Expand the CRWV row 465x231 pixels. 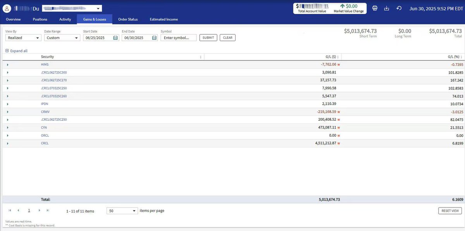point(7,112)
